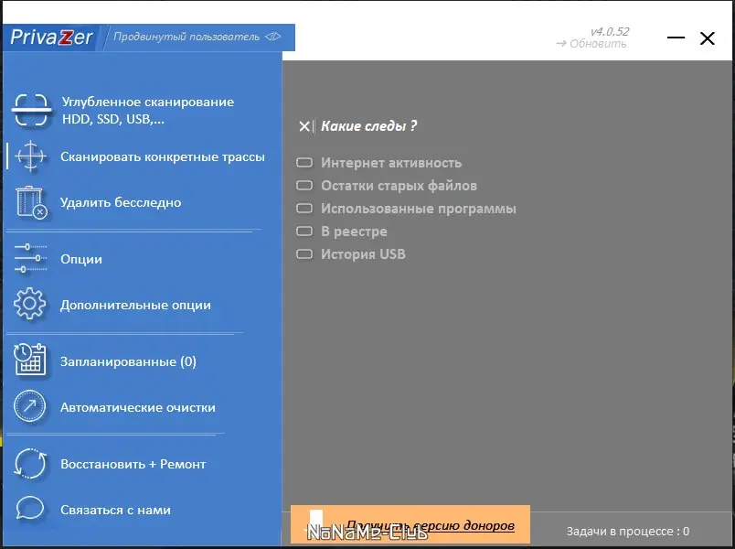Click Получить версию доноров link
The width and height of the screenshot is (735, 549).
click(431, 525)
